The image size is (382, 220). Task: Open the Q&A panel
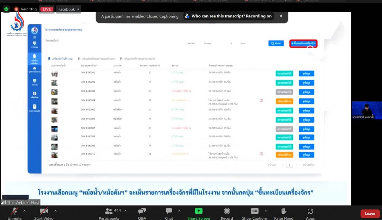pos(142,211)
